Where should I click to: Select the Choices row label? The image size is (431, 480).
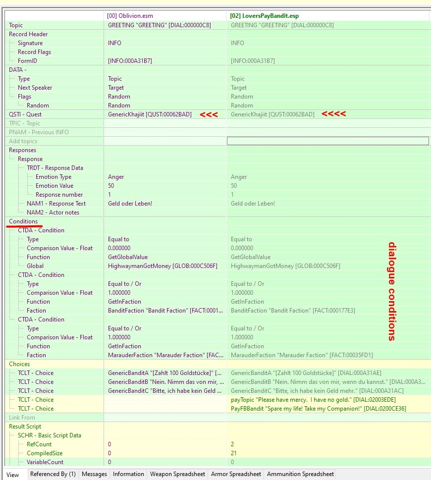pyautogui.click(x=19, y=364)
